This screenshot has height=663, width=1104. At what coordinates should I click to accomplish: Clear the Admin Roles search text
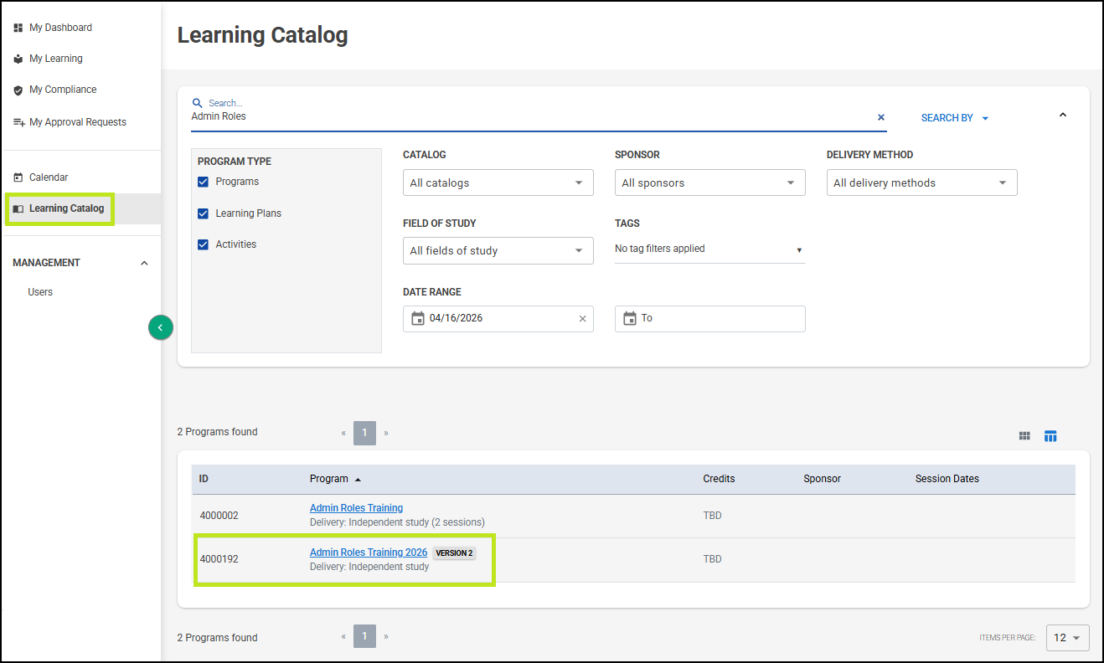click(881, 117)
